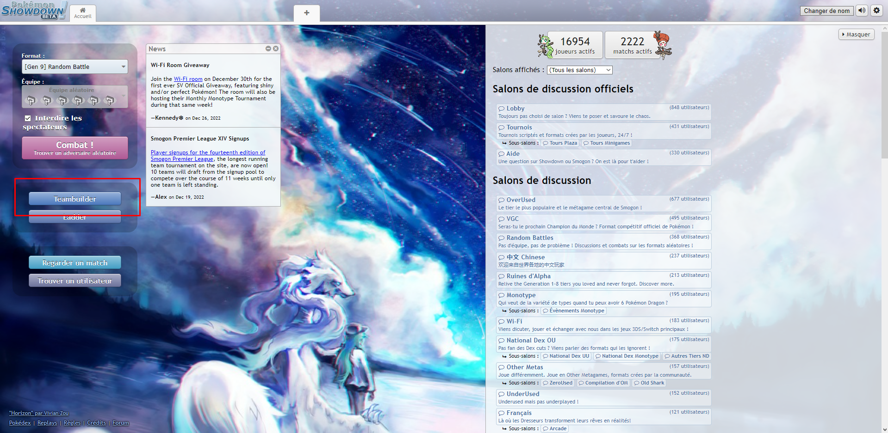This screenshot has height=433, width=888.
Task: Join the Tournois room
Action: (604, 131)
